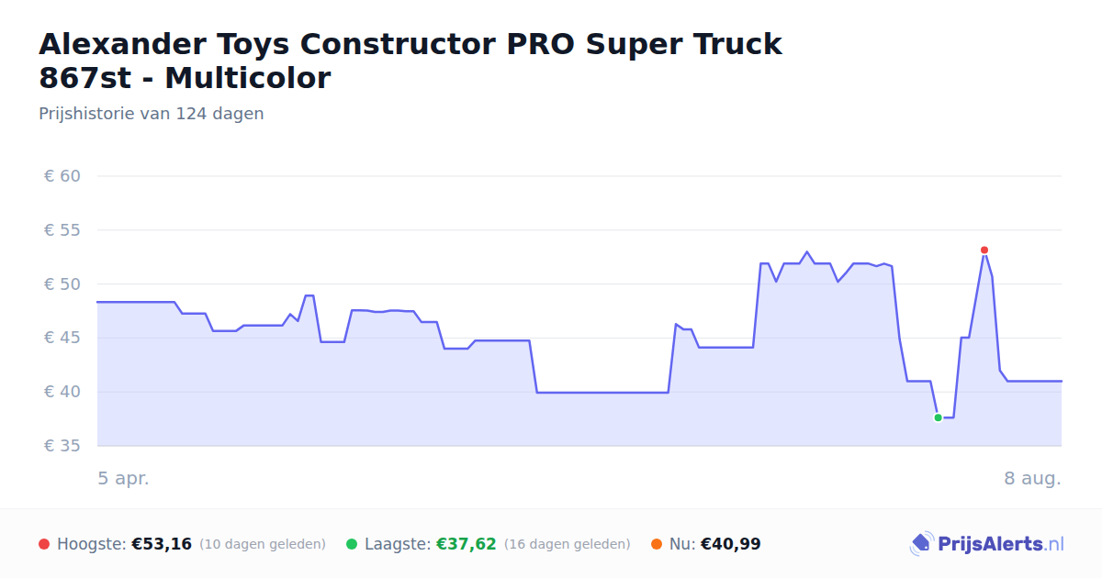
Task: Click the € 45 axis label
Action: pyautogui.click(x=62, y=338)
